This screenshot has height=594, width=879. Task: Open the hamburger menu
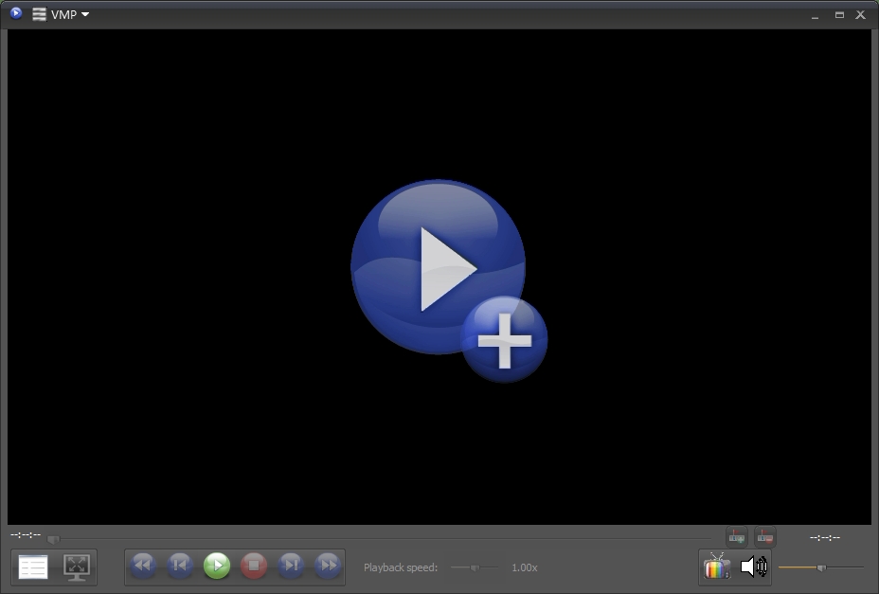[x=37, y=14]
